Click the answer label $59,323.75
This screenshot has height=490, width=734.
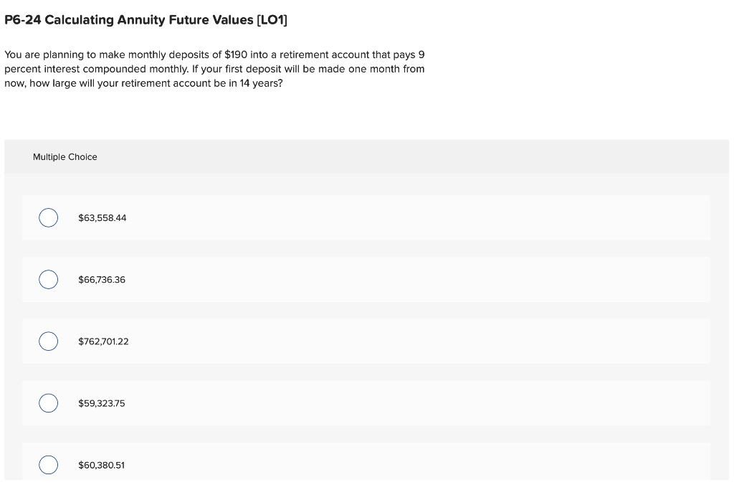pyautogui.click(x=101, y=402)
